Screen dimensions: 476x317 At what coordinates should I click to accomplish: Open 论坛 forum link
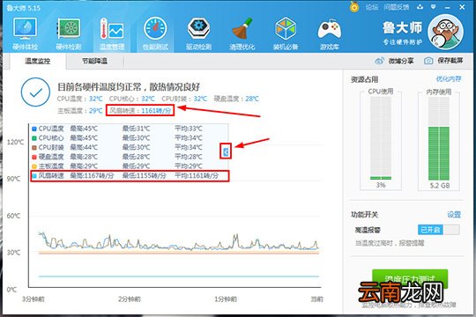pos(371,7)
